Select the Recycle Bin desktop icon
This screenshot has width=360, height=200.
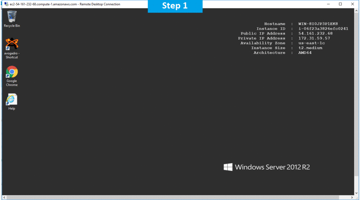click(12, 17)
